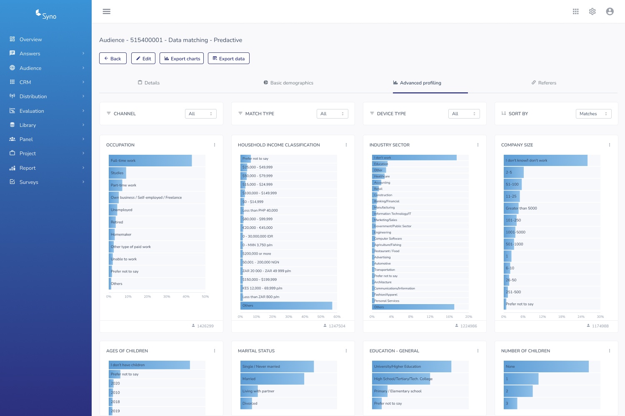625x416 pixels.
Task: Open Education - General chart options
Action: [478, 351]
